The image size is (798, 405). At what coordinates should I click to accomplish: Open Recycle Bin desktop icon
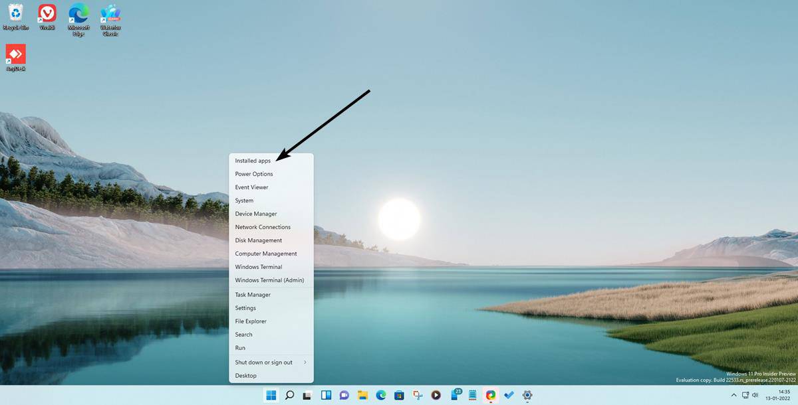pyautogui.click(x=15, y=17)
